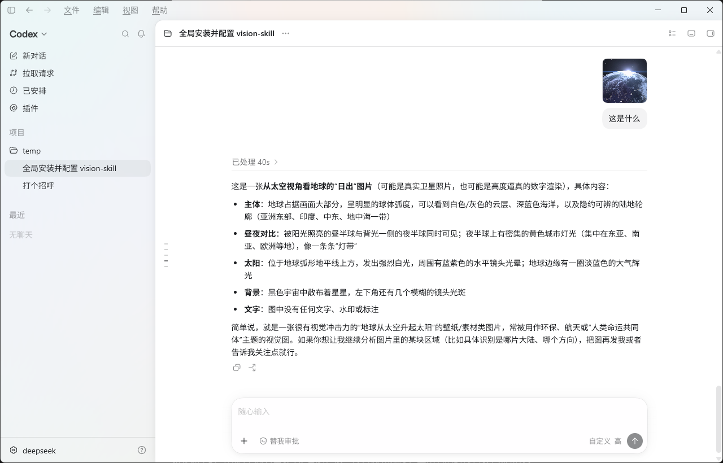Click the 背景 bullet heading
The height and width of the screenshot is (463, 723).
pos(252,292)
